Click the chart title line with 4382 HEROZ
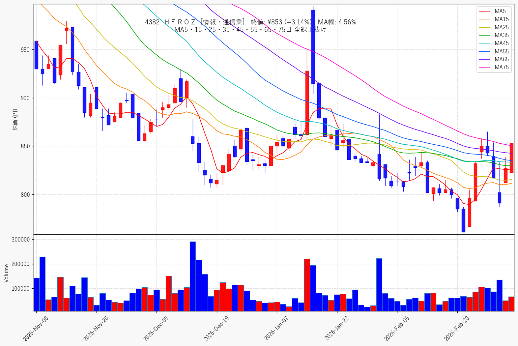The image size is (518, 346). point(250,22)
